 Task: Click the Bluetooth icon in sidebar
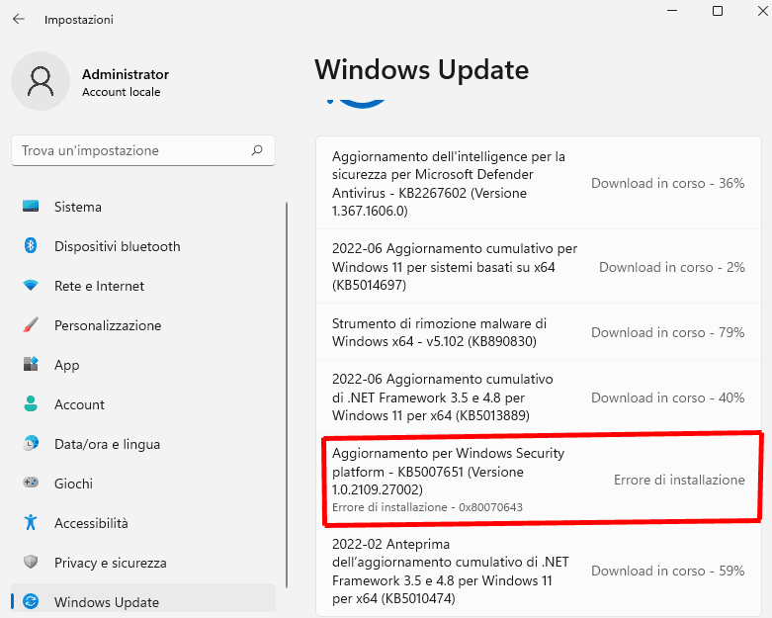pos(31,246)
